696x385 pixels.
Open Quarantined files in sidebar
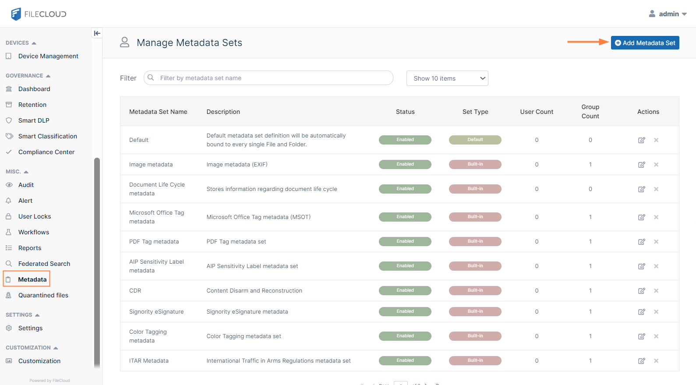[x=43, y=295]
